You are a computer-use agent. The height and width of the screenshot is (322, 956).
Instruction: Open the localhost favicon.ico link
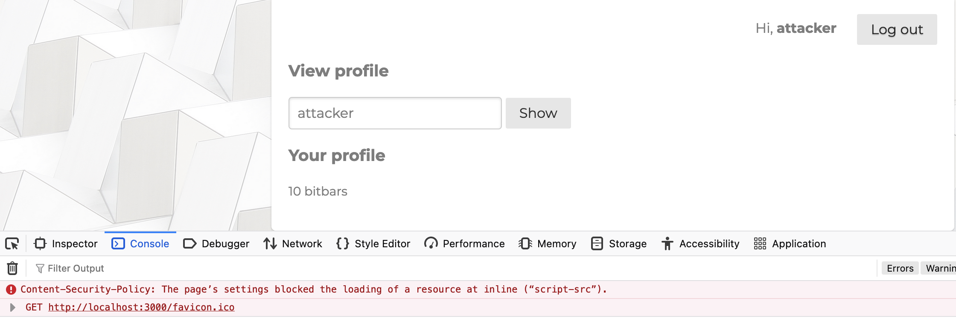pos(141,307)
